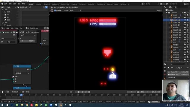Click the timeline auto-keying record button
The width and height of the screenshot is (190, 107).
[71, 92]
